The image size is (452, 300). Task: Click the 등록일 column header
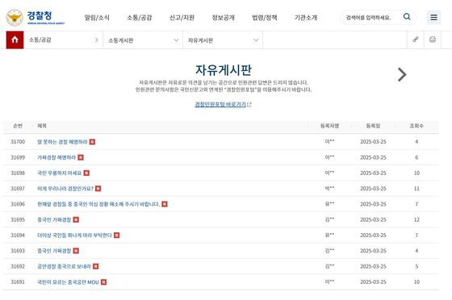tap(373, 126)
